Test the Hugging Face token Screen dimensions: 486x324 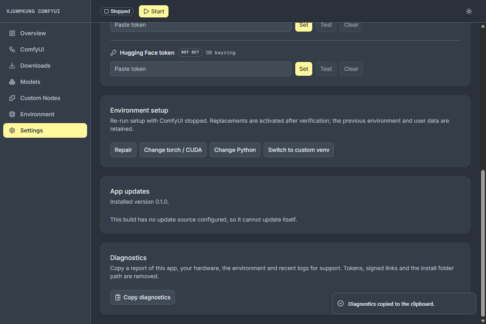click(x=326, y=69)
